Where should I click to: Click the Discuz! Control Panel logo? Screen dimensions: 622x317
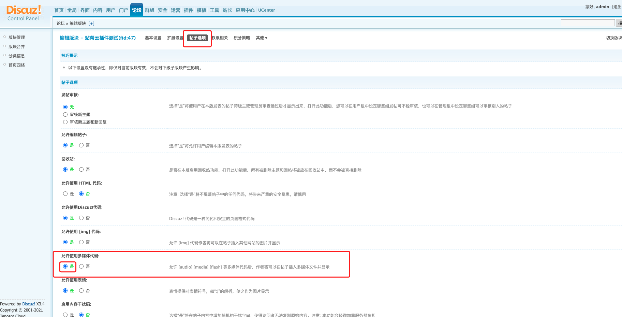[x=23, y=13]
